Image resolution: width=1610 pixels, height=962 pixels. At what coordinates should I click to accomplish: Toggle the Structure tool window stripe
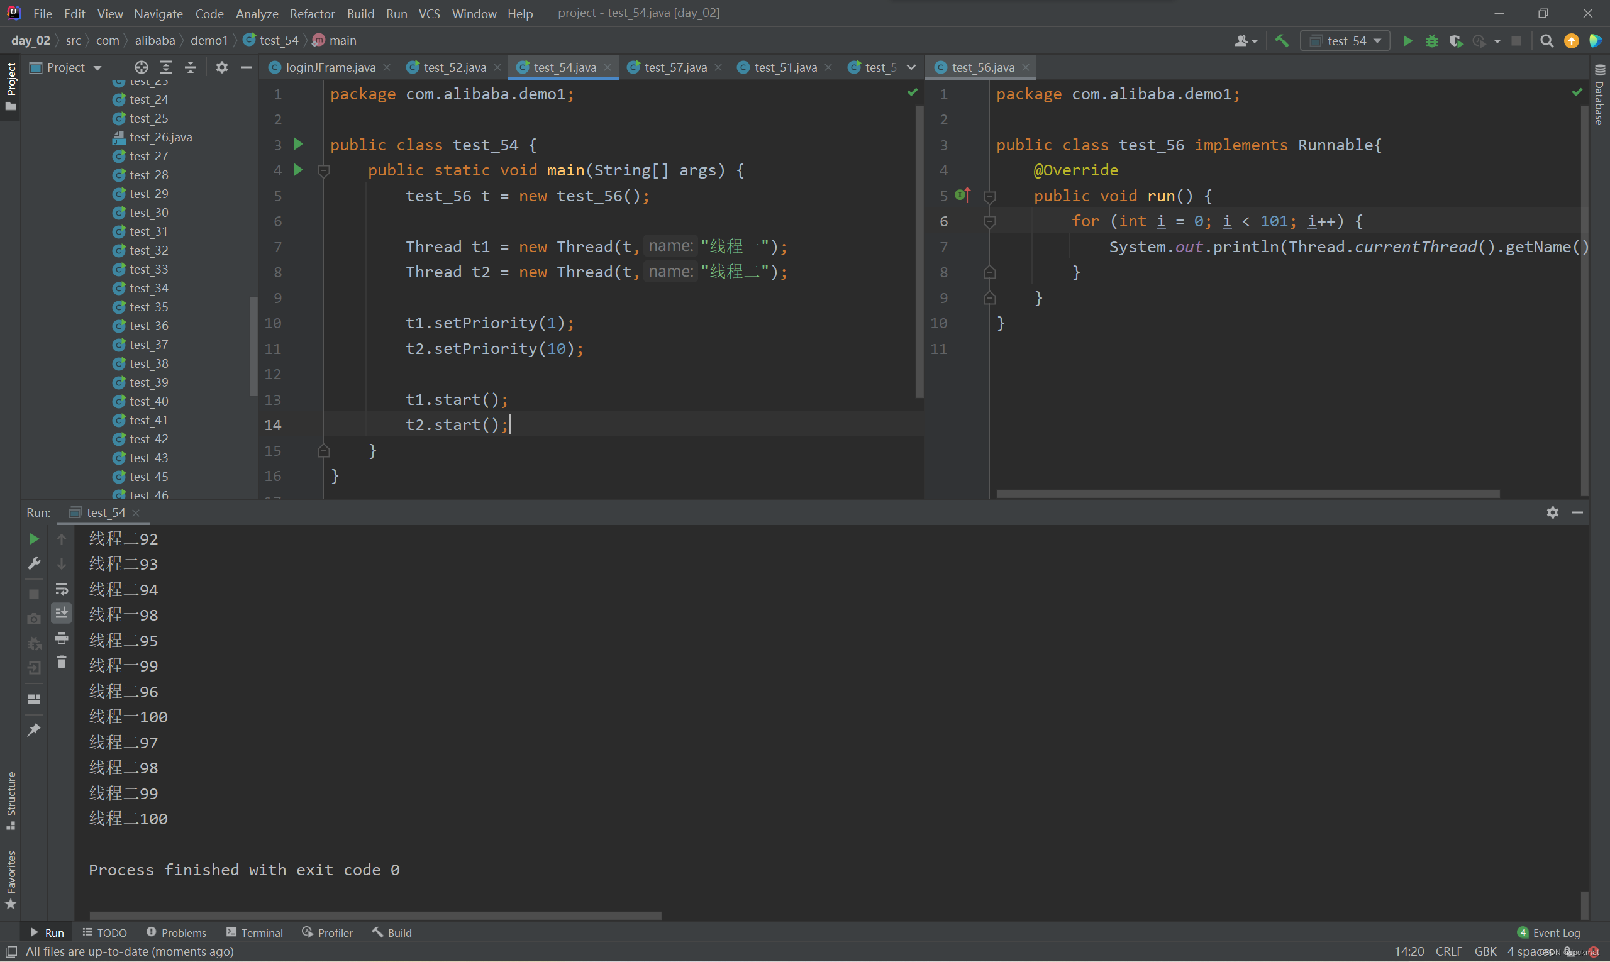click(10, 800)
